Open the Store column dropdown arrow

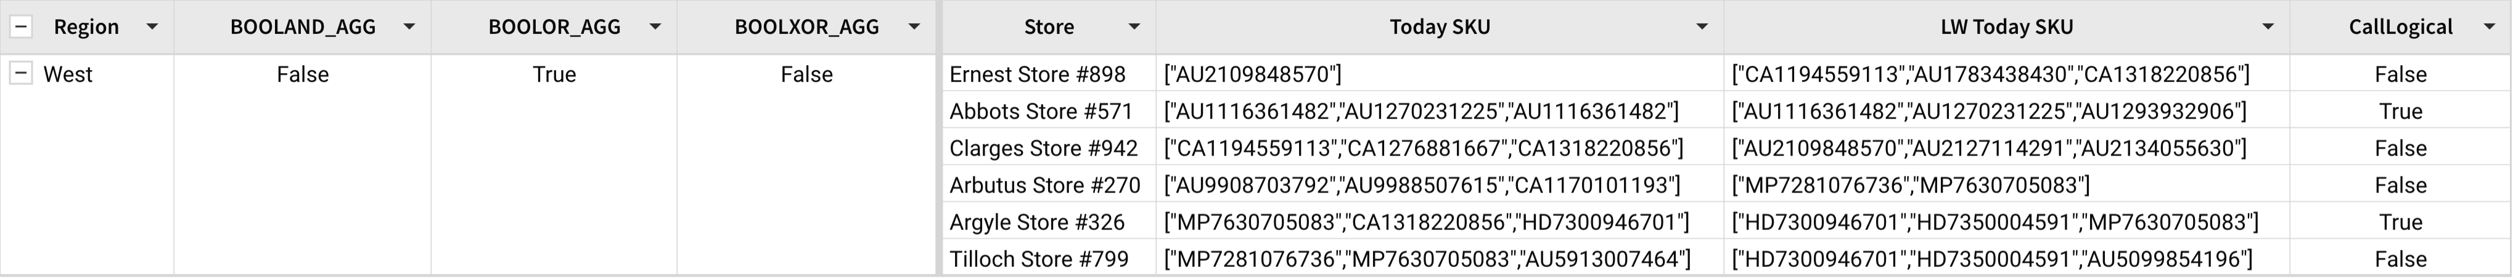coord(1134,26)
